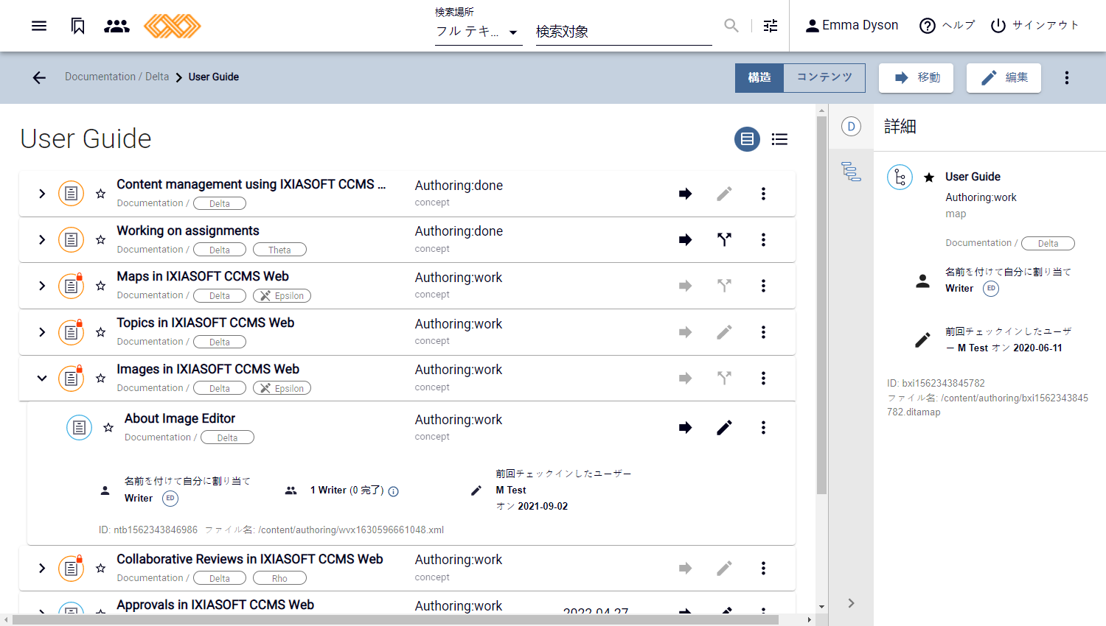Sign out with サインアウト
The image size is (1106, 626).
[1034, 26]
